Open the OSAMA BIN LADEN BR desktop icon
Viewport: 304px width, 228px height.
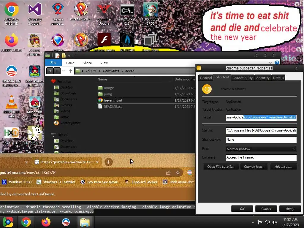[x=12, y=76]
